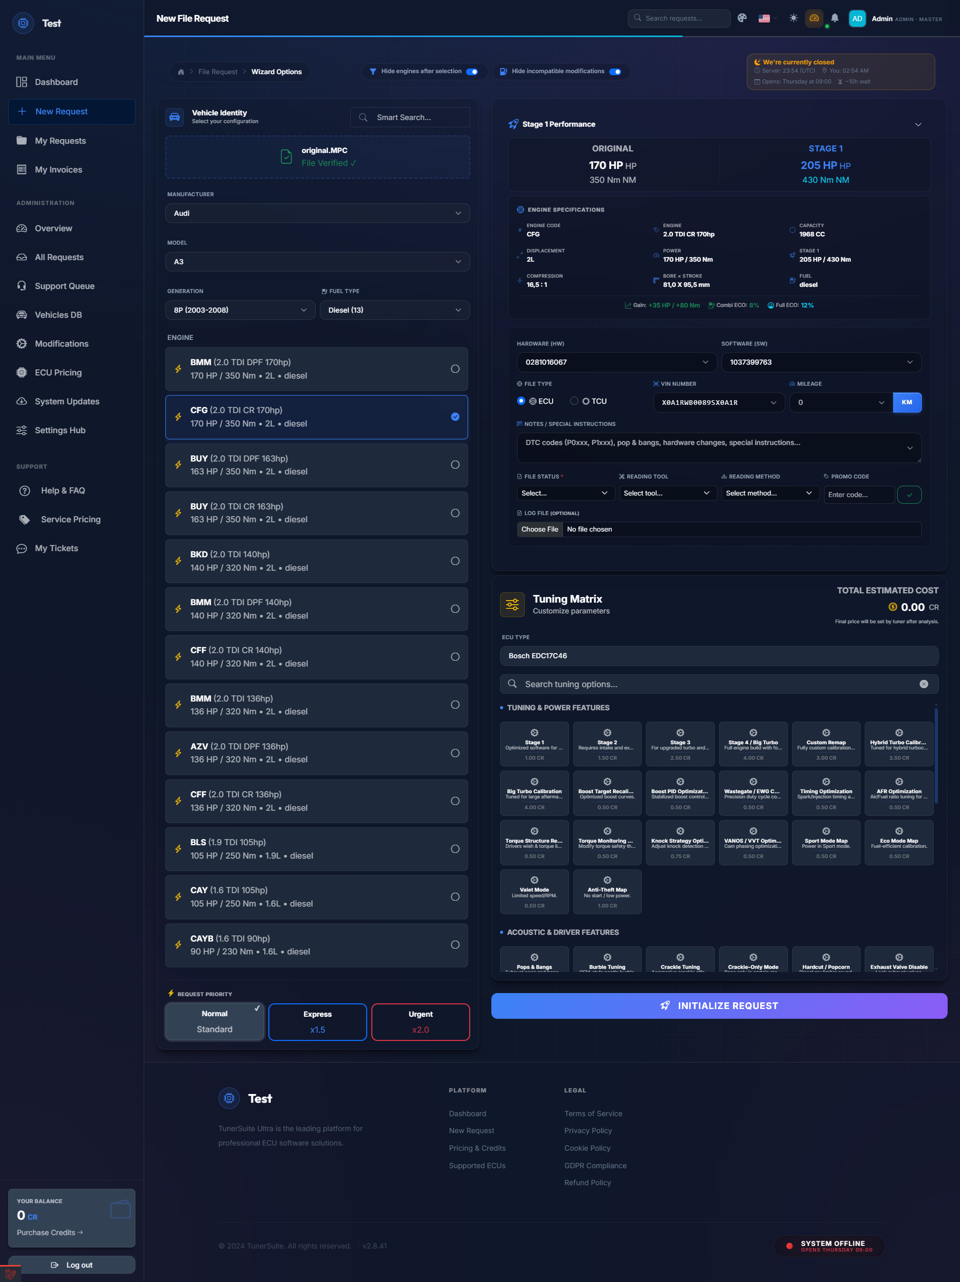The height and width of the screenshot is (1282, 960).
Task: Click the AD user avatar
Action: point(857,19)
